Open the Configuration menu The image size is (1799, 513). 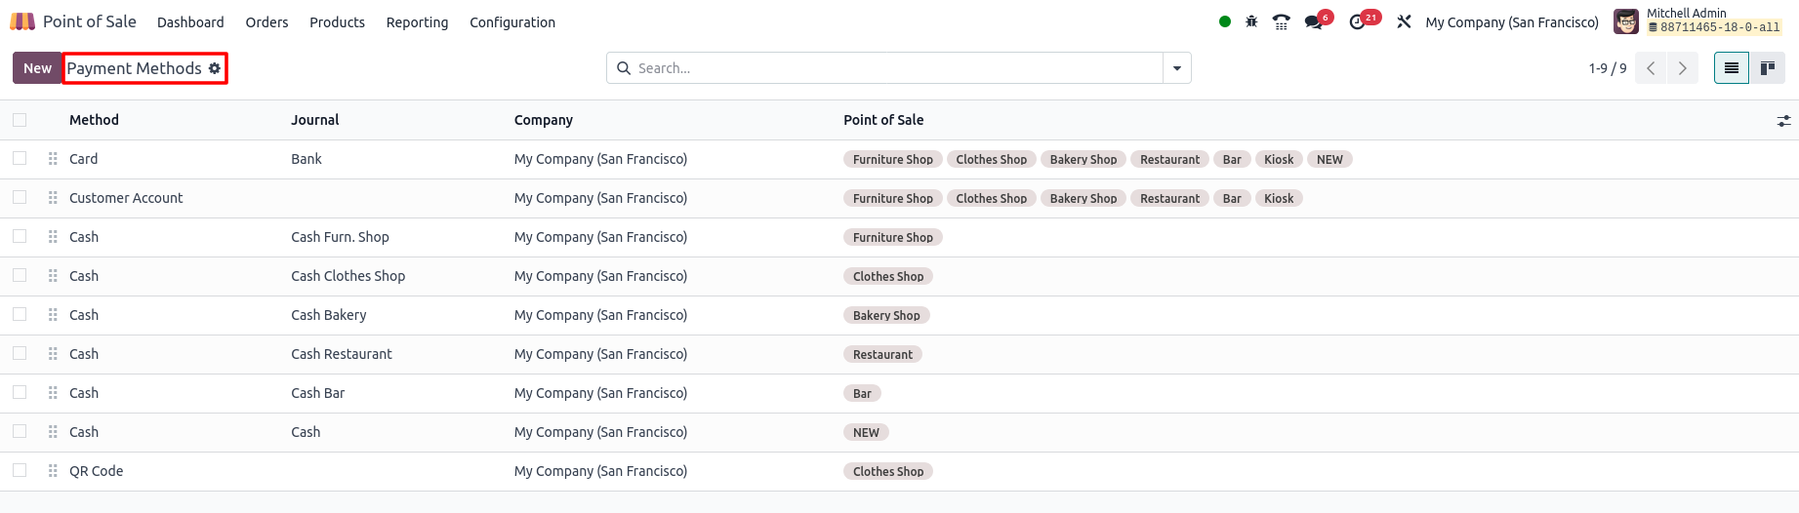(512, 22)
